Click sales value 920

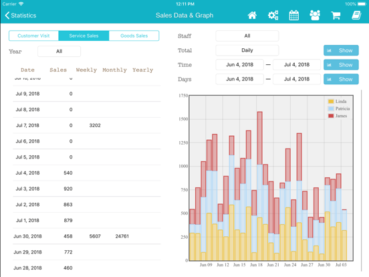(x=68, y=189)
